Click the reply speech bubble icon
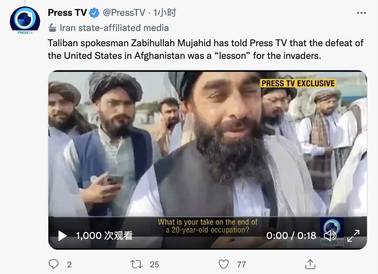Viewport: 378px width, 274px height. point(53,264)
